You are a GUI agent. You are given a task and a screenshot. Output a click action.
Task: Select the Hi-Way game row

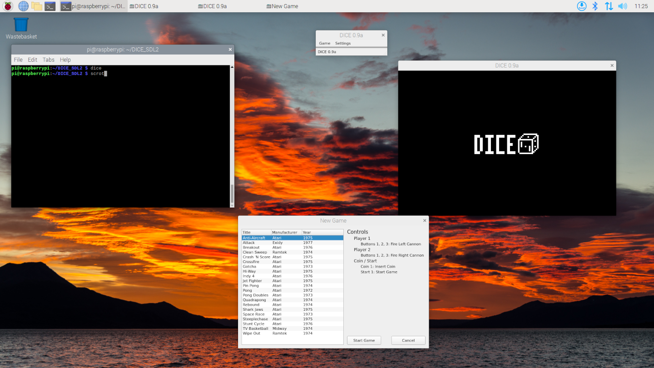292,271
